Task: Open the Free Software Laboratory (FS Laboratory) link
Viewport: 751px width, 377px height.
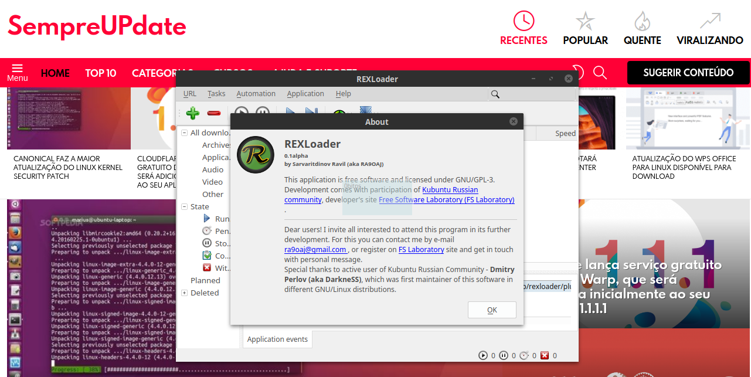Action: 447,199
